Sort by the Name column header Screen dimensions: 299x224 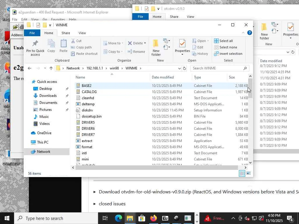112,77
